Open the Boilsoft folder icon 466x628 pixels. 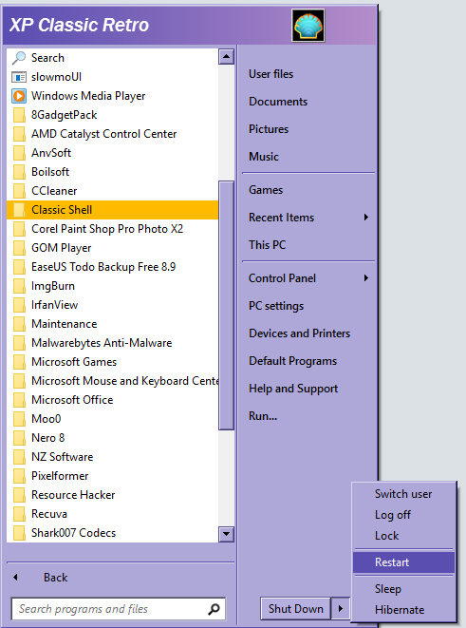19,172
